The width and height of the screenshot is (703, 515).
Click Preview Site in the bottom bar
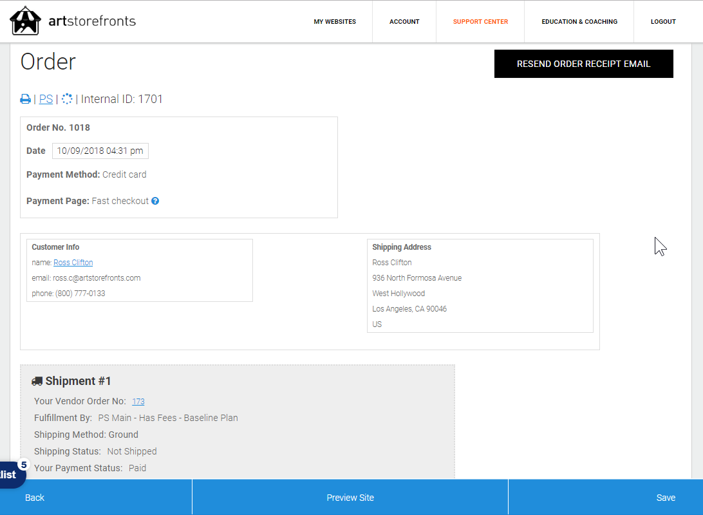pos(350,498)
